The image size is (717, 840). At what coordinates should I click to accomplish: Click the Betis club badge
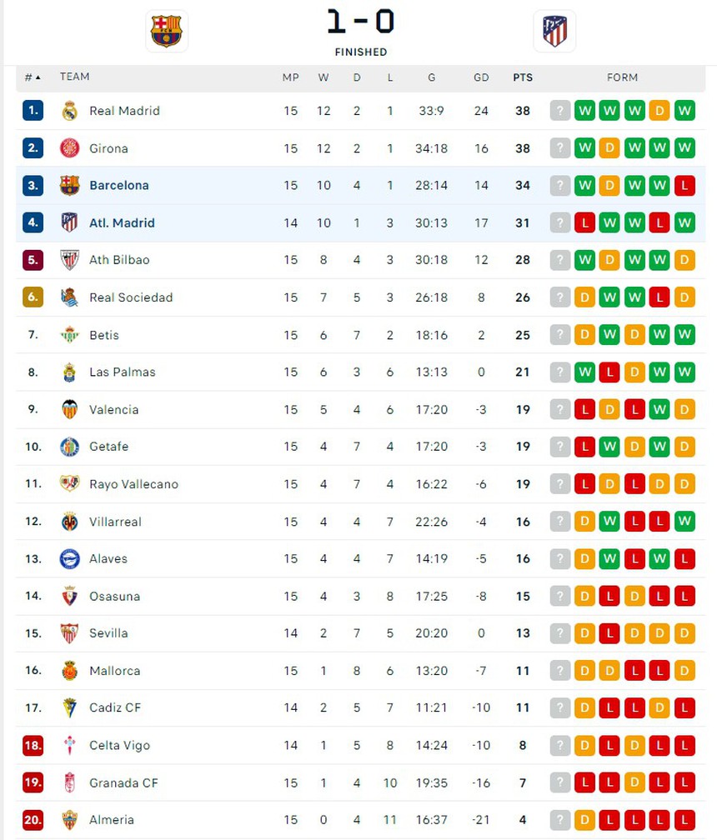coord(71,335)
